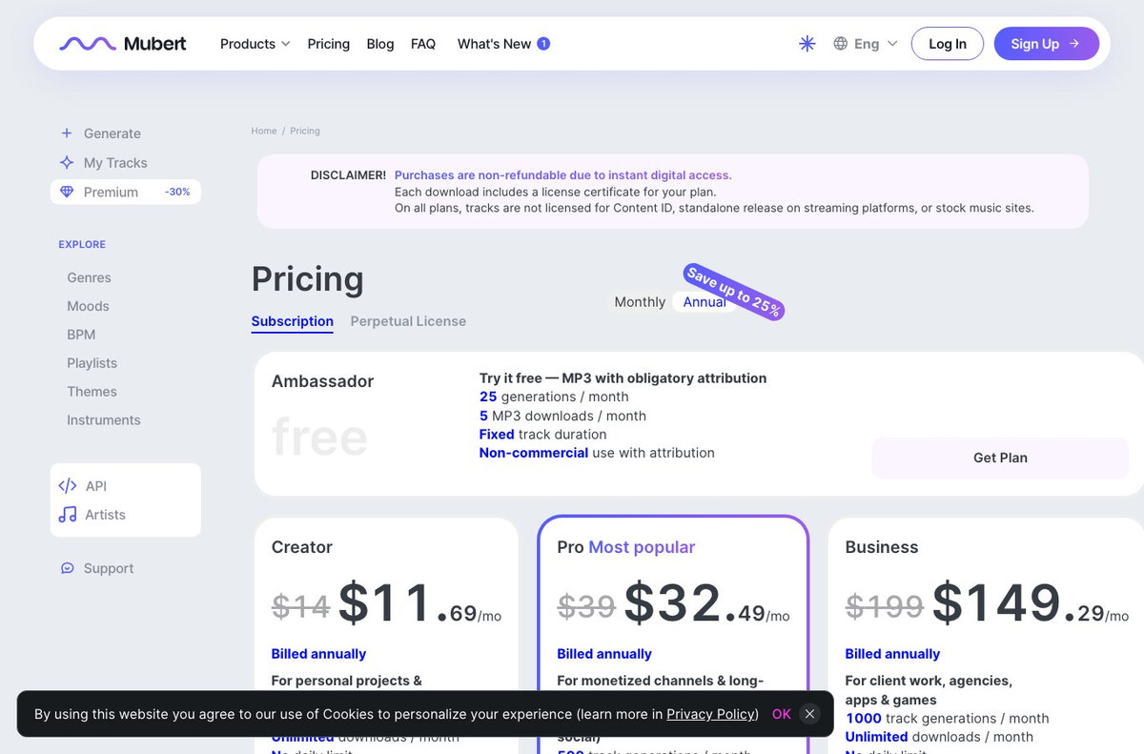Explore Moods in sidebar

(88, 306)
